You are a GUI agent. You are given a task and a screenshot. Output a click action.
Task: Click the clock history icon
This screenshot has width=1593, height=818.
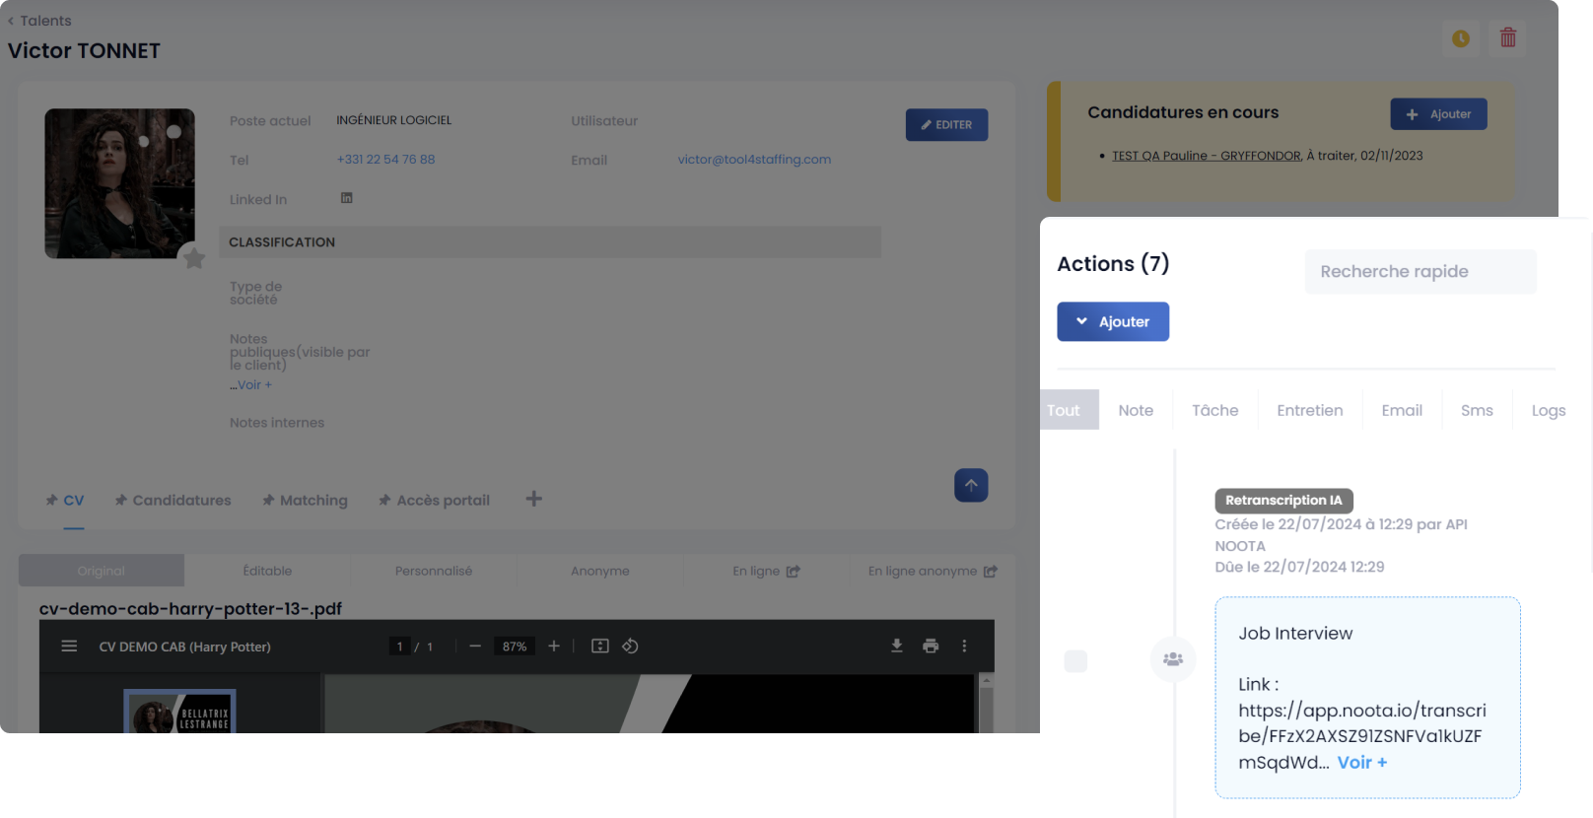coord(1461,38)
